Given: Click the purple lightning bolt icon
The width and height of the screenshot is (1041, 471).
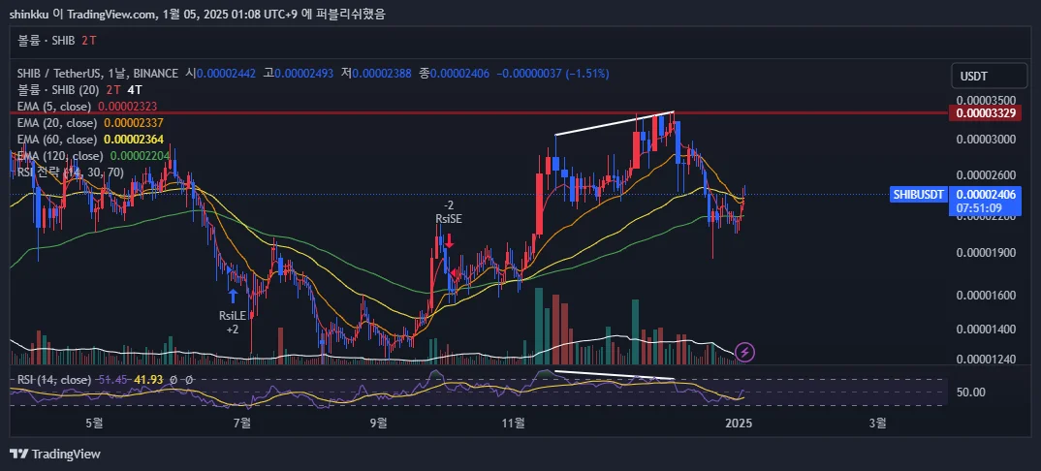Looking at the screenshot, I should (x=744, y=352).
